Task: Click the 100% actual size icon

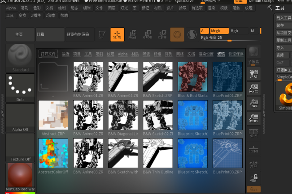Action: pos(254,104)
